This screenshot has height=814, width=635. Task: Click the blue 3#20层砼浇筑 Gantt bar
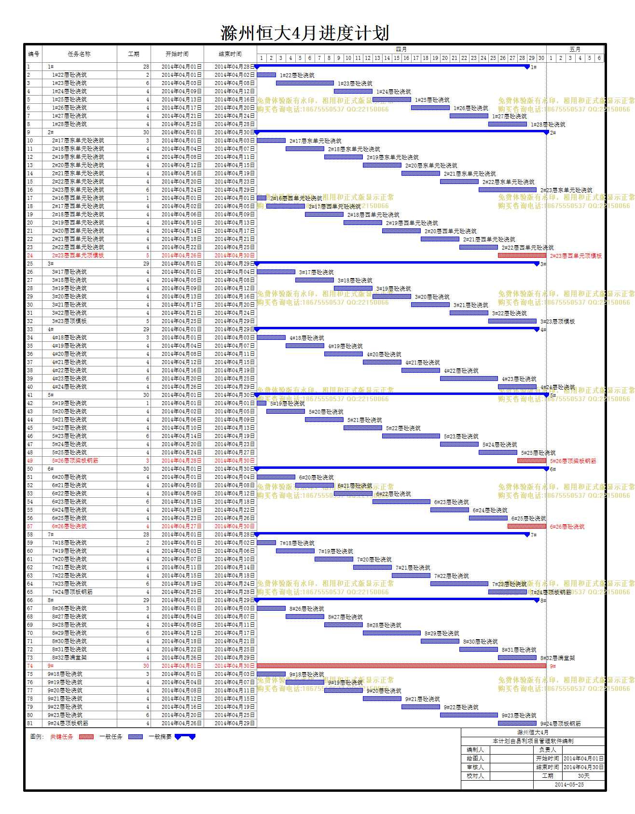(392, 296)
